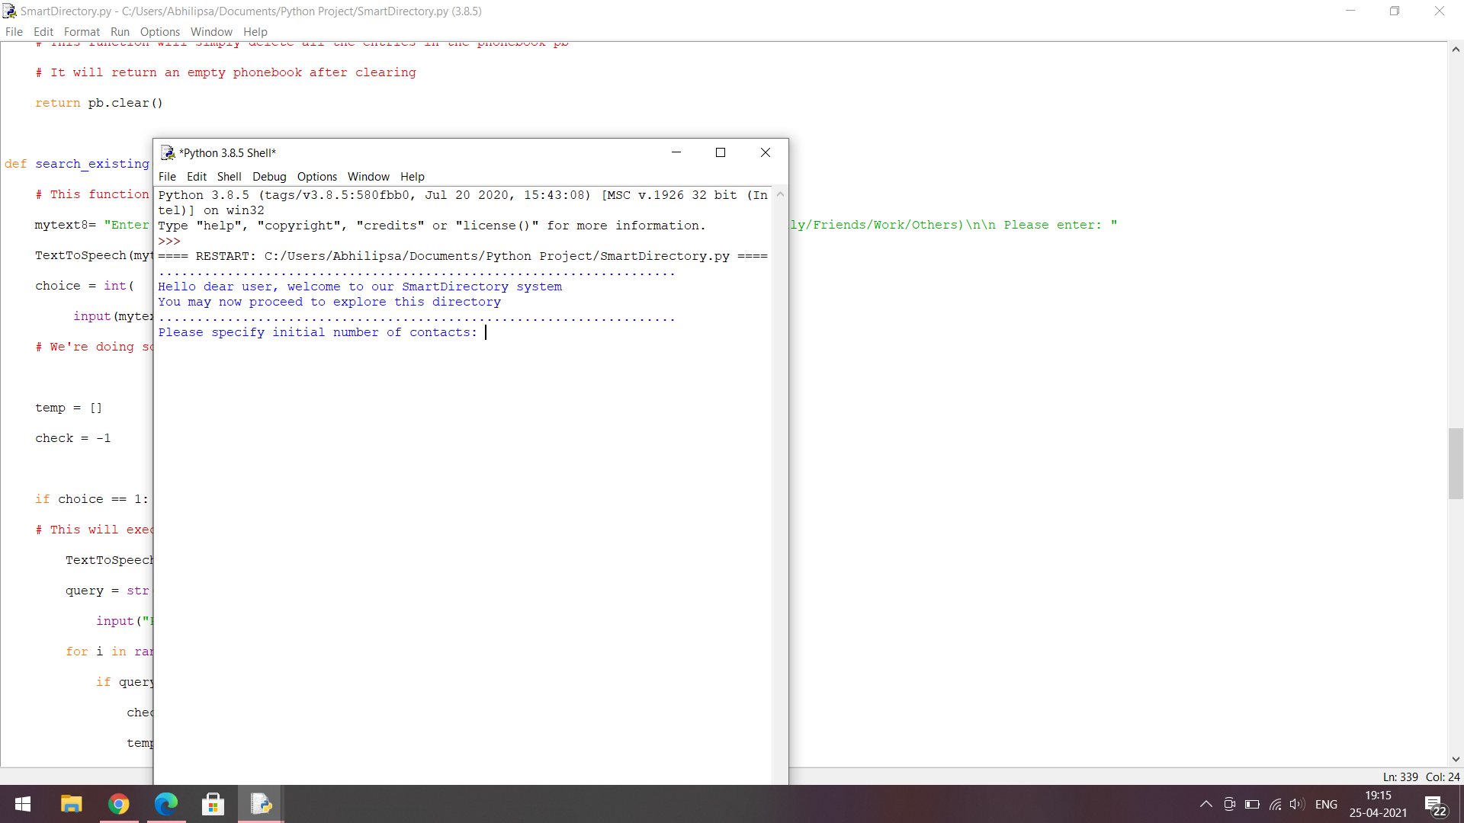
Task: Click the ENG language indicator
Action: 1326,804
